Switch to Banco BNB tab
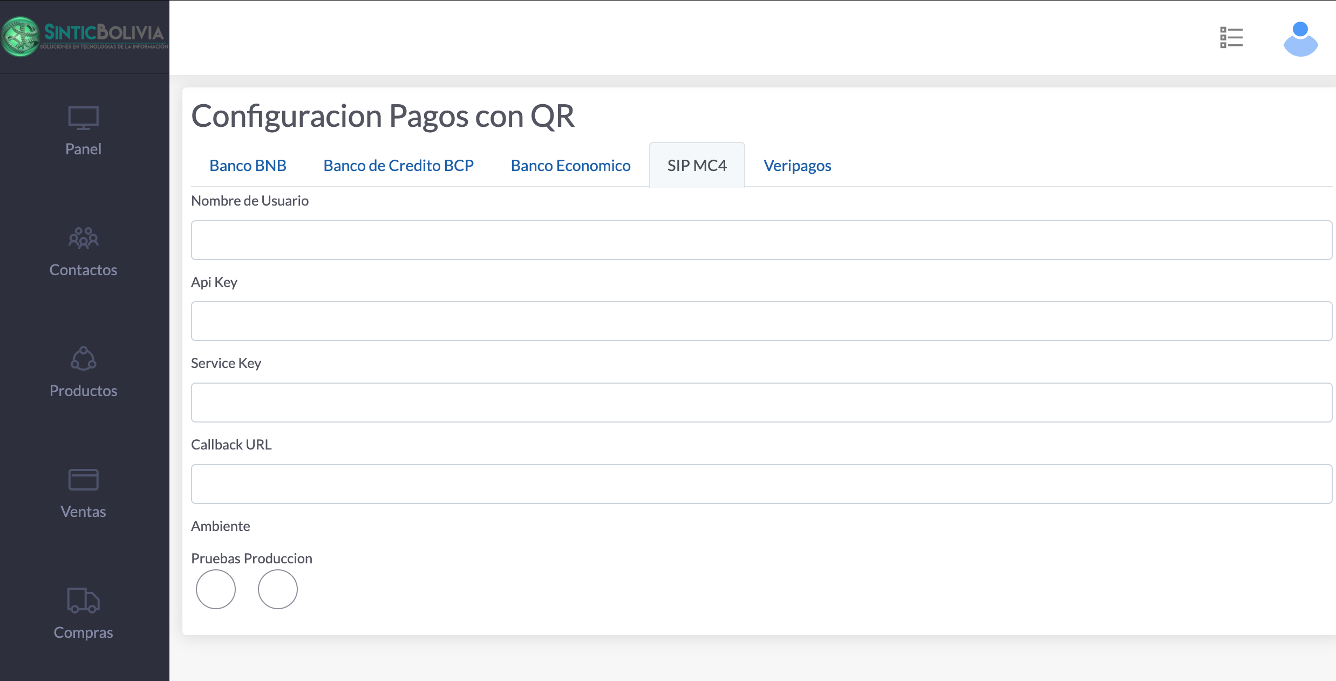 pyautogui.click(x=248, y=166)
